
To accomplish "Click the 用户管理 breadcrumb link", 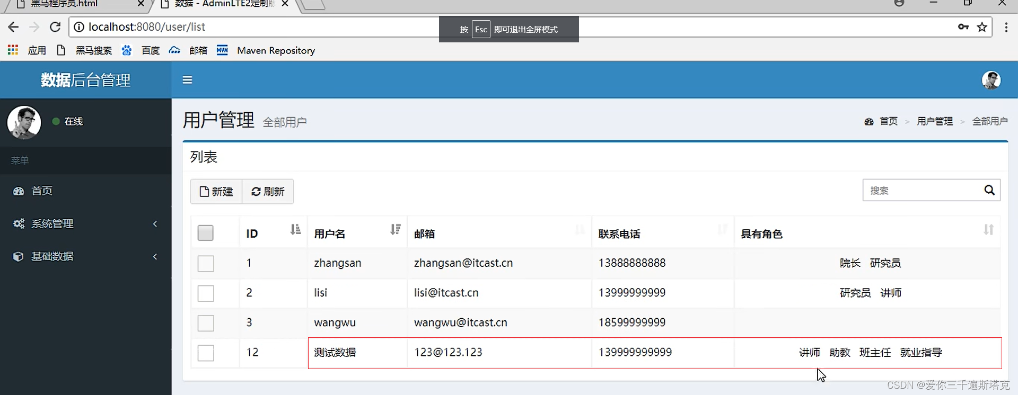I will (x=935, y=122).
